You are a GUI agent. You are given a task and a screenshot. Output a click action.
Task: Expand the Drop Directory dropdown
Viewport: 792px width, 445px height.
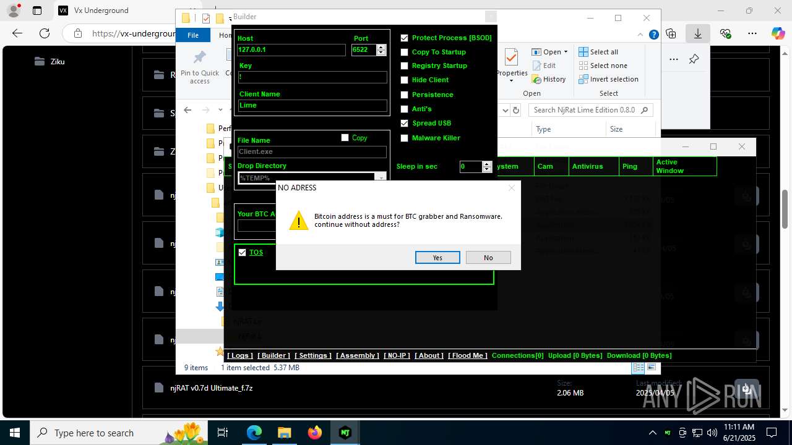click(381, 178)
